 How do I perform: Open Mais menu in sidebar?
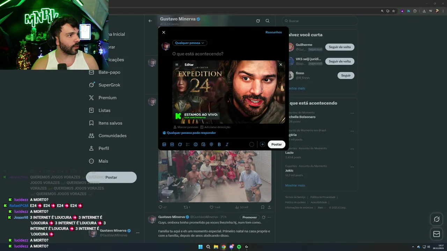pos(99,161)
